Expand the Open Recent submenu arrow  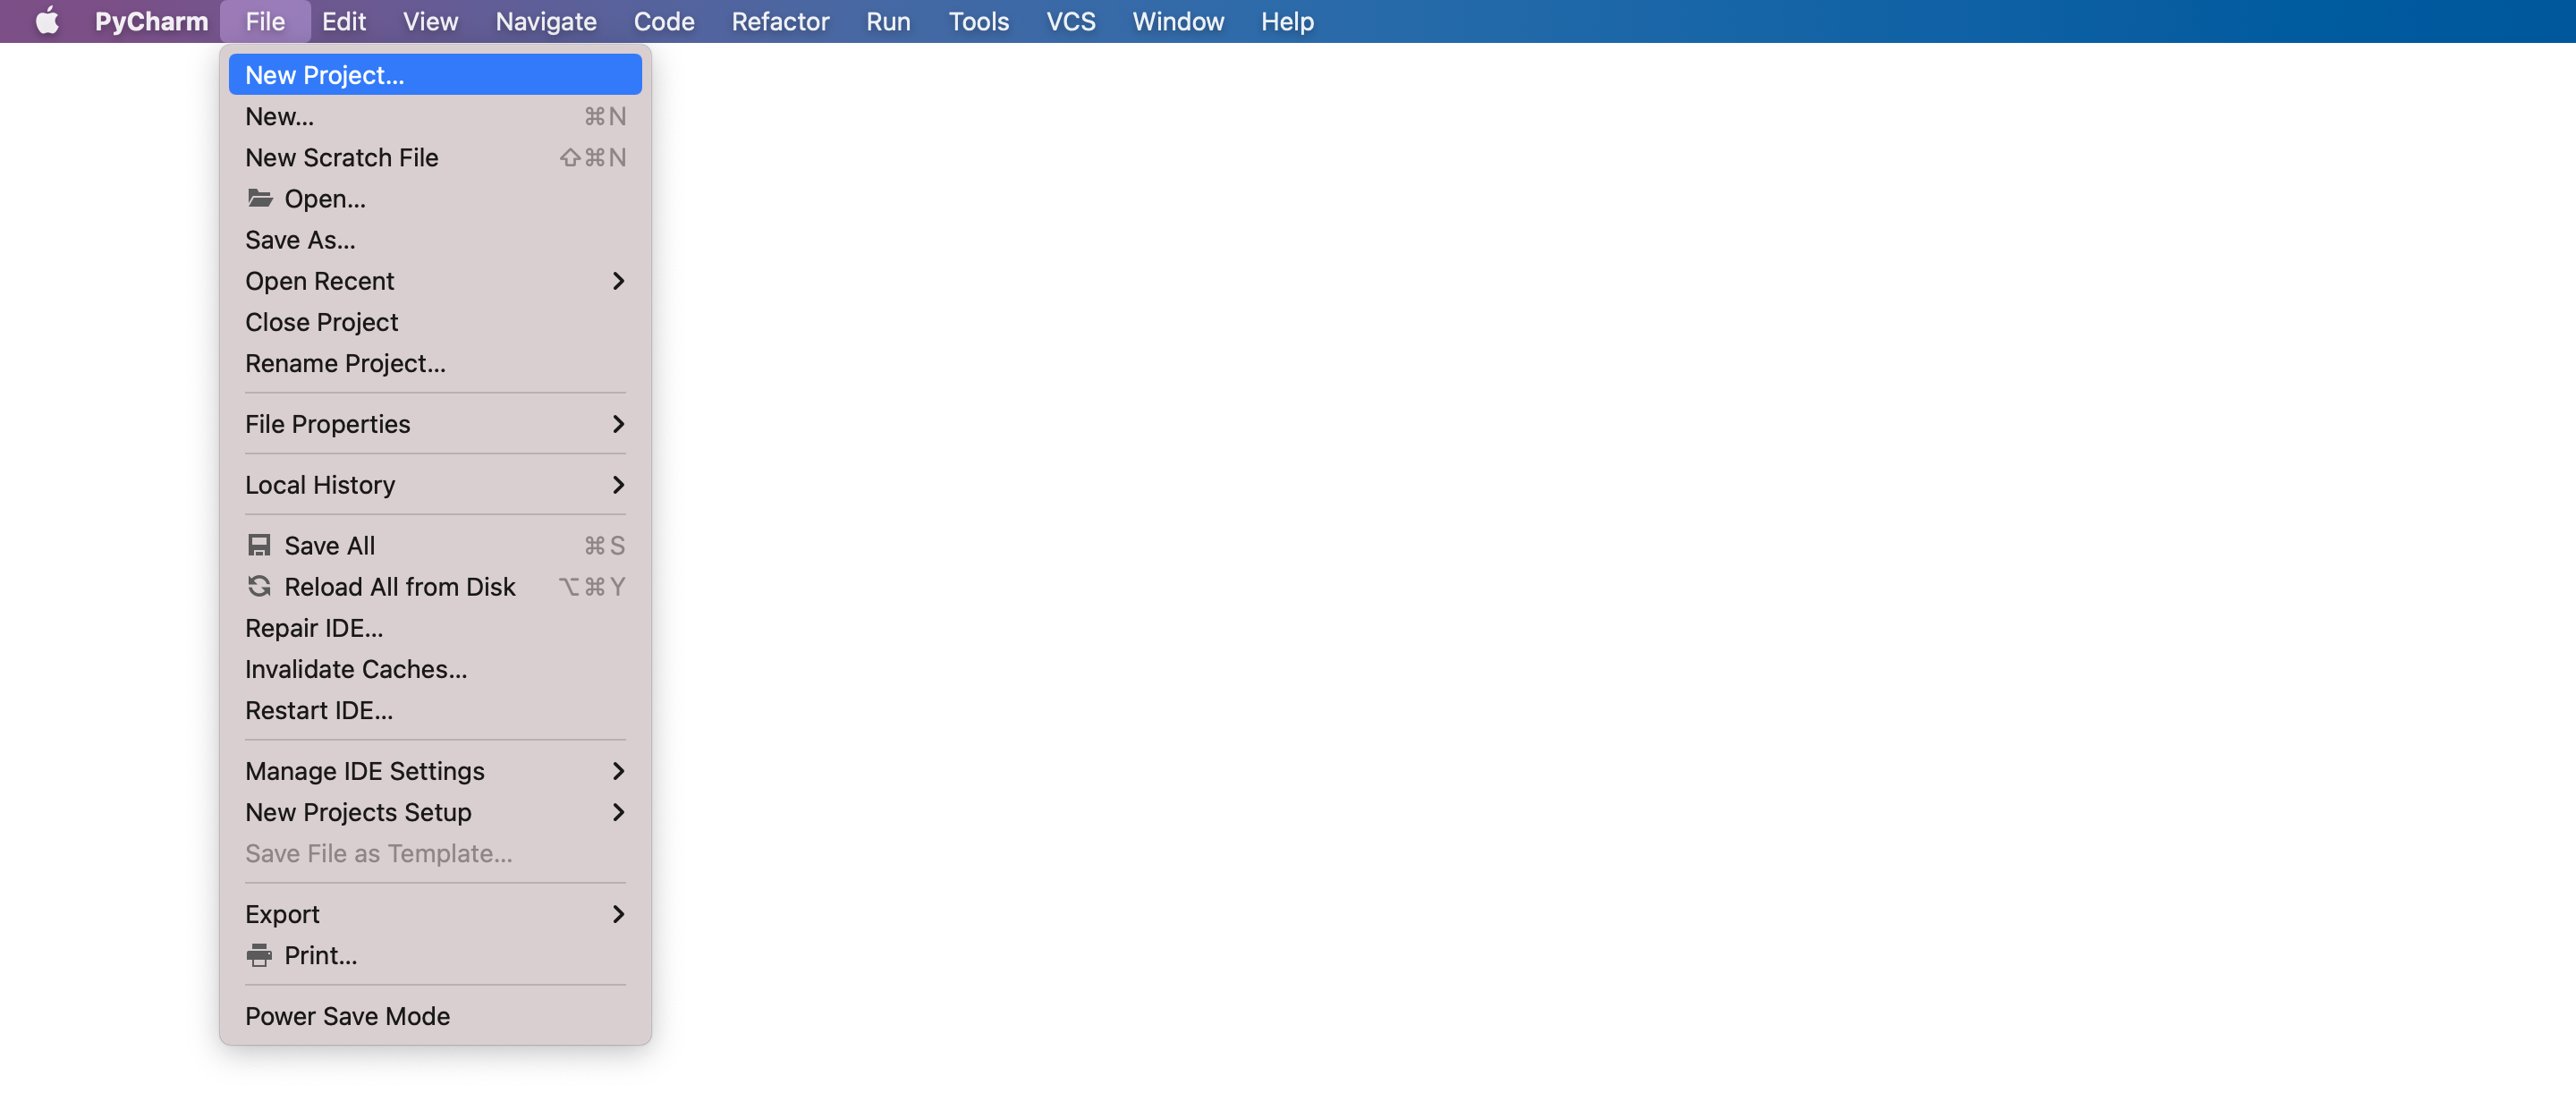coord(618,280)
